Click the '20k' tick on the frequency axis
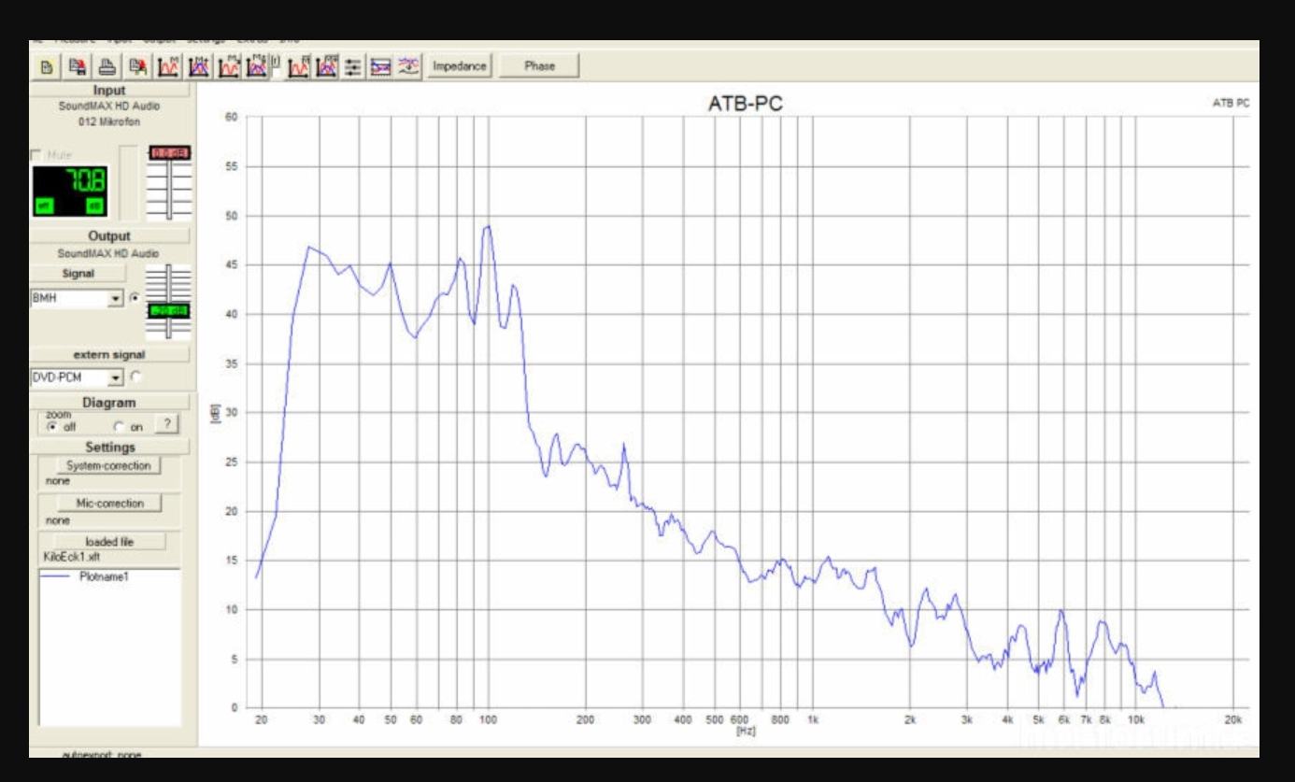This screenshot has height=782, width=1295. (1232, 720)
